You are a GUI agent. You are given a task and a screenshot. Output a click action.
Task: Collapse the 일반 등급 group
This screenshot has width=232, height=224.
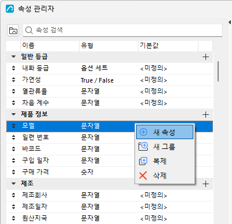point(13,57)
